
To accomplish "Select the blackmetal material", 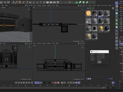I will pos(101,21).
